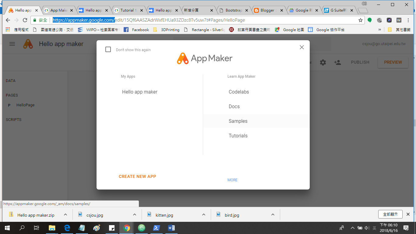This screenshot has width=416, height=234.
Task: Check the "Don't show this again" checkbox
Action: click(108, 49)
